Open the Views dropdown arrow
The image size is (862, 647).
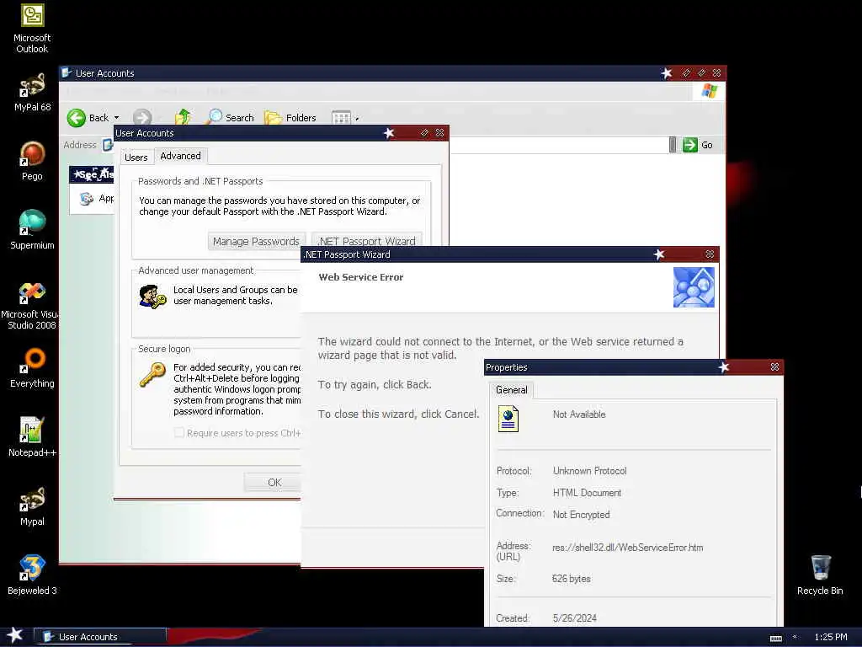[357, 118]
